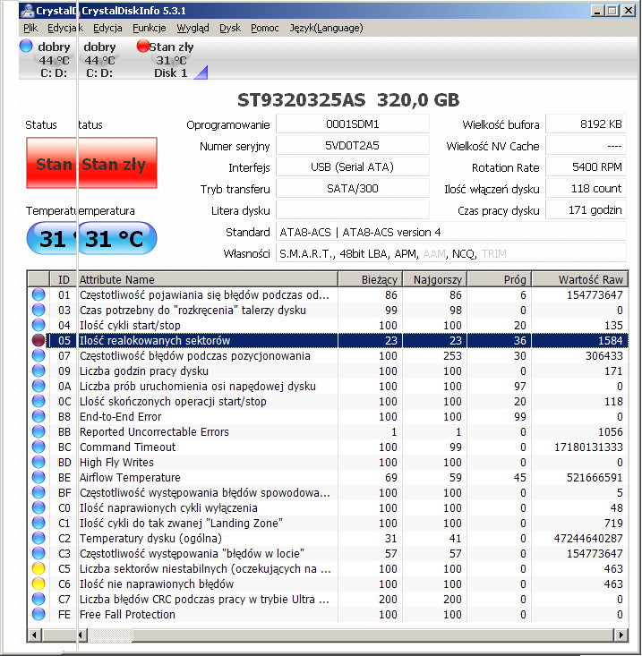Click the CrystalDiskInfo app icon in title bar

[28, 10]
